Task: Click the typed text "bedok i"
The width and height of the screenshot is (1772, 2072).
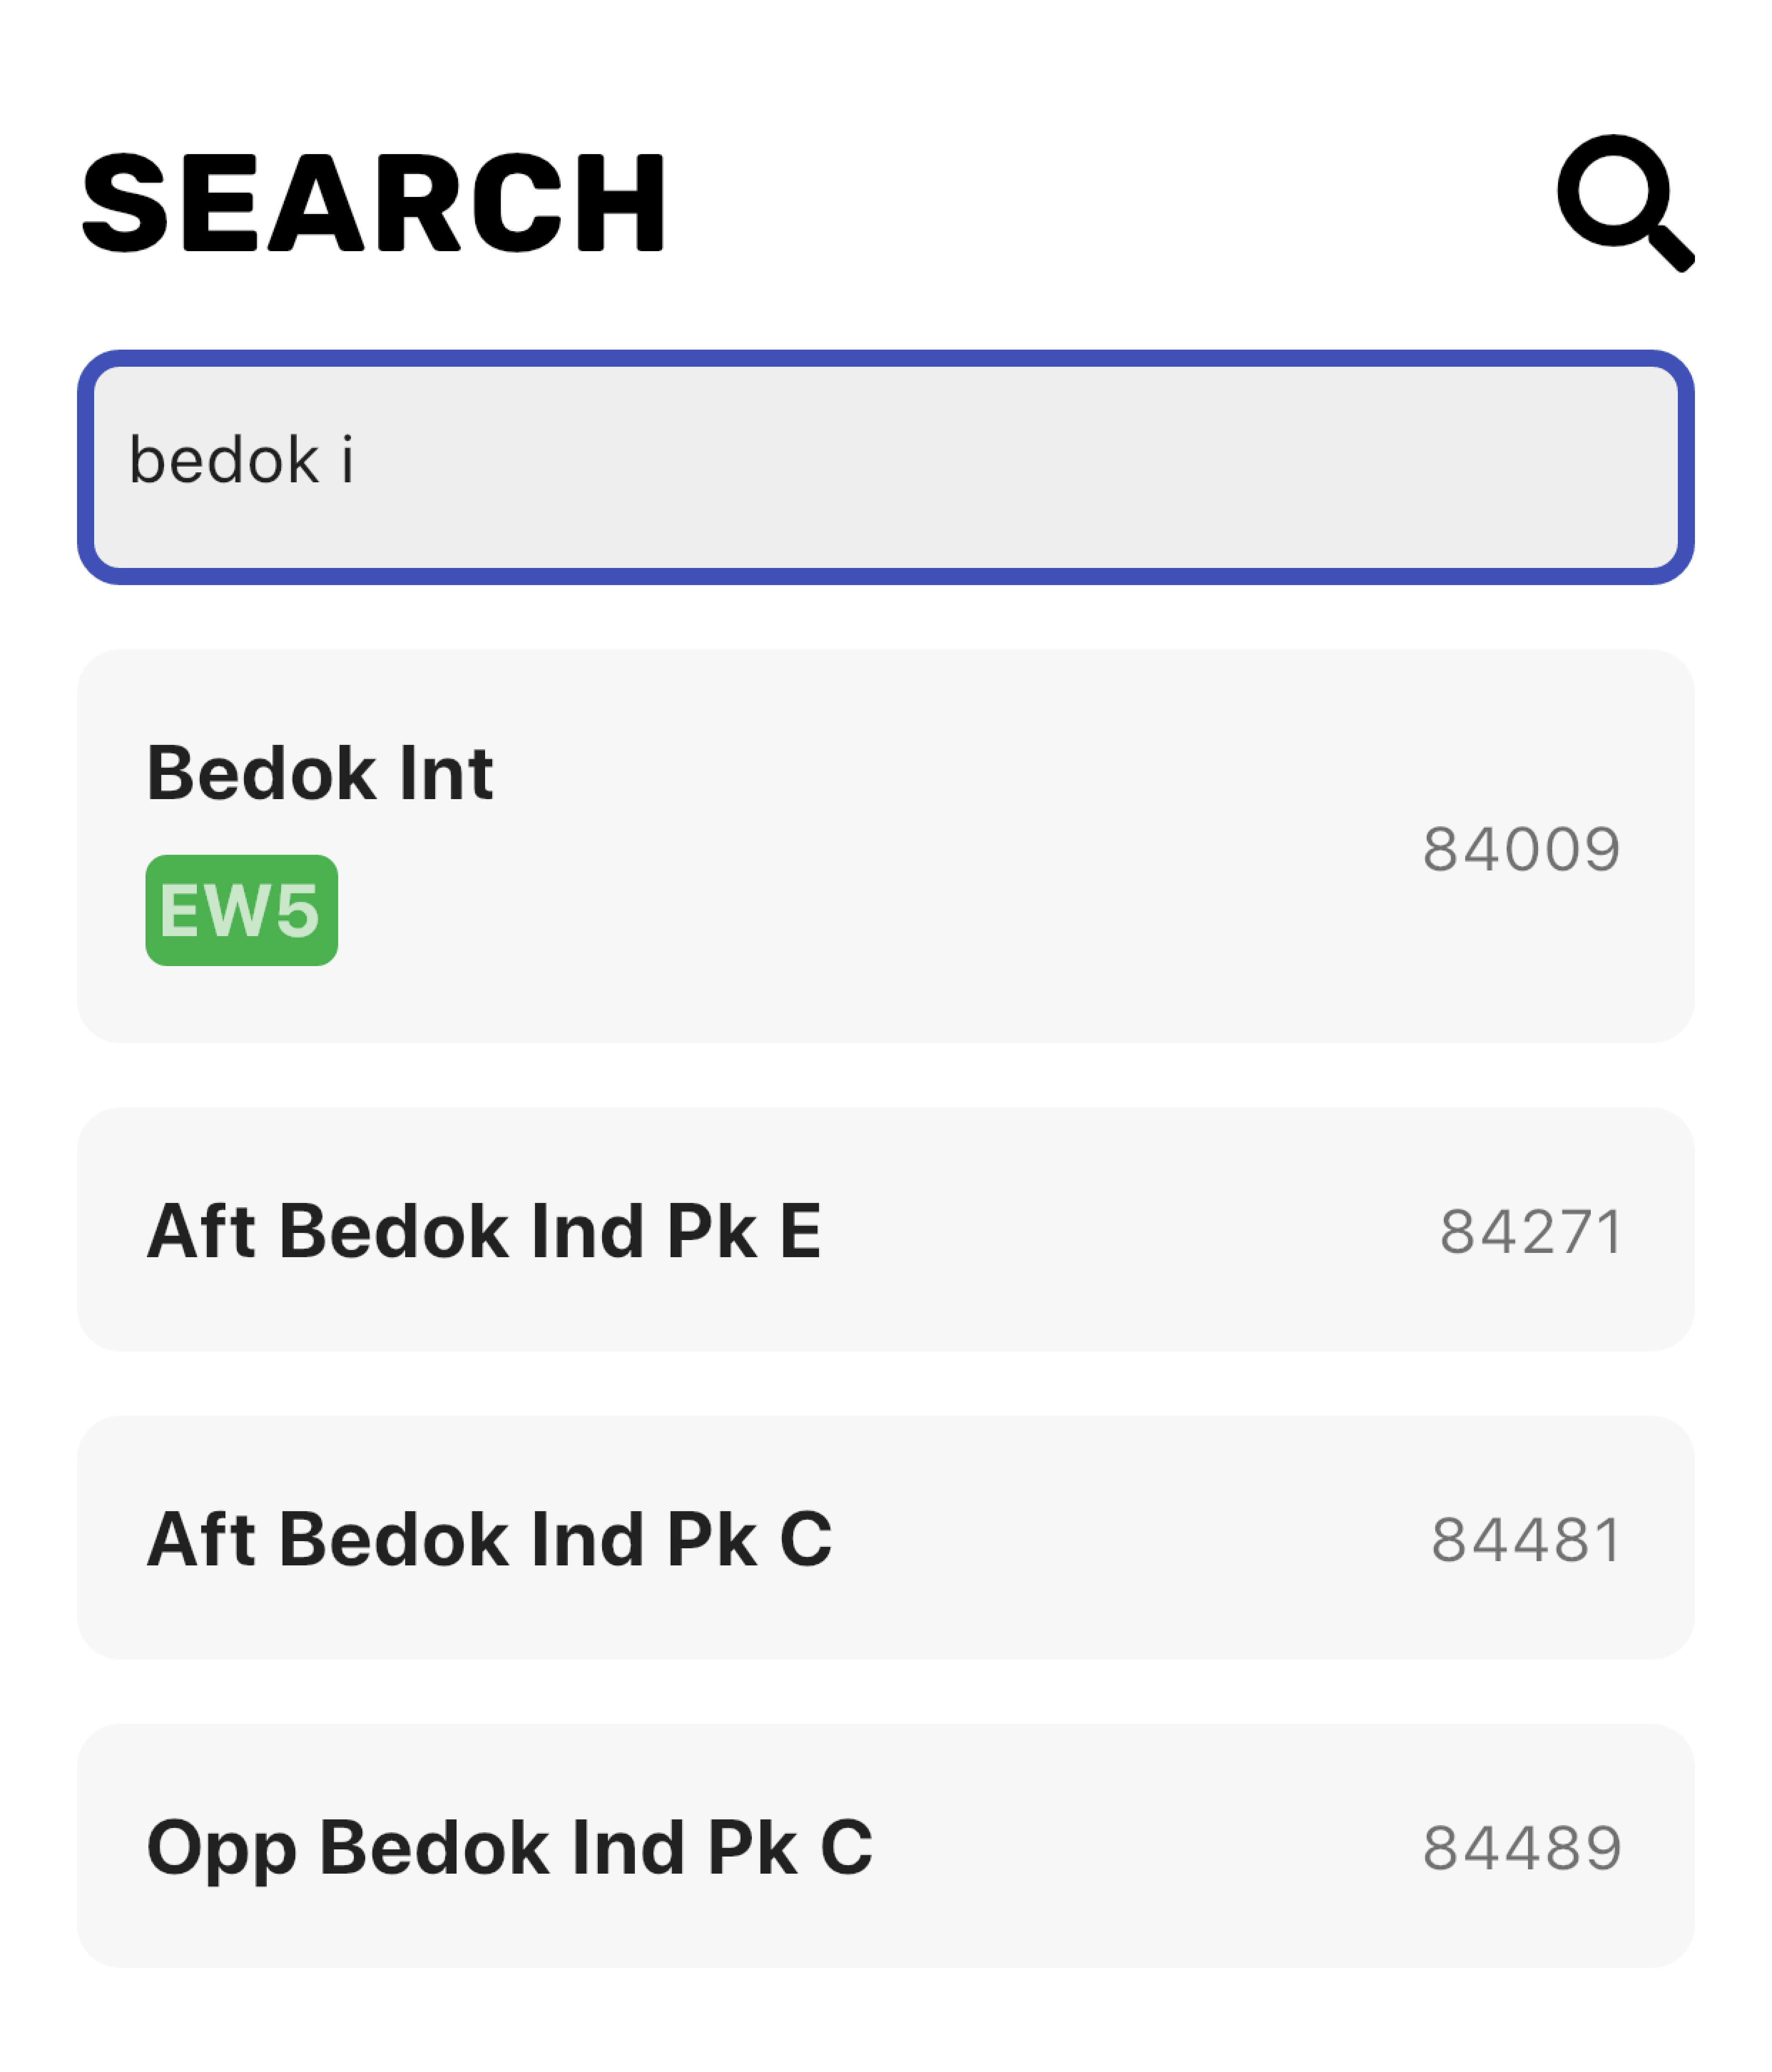Action: coord(241,460)
